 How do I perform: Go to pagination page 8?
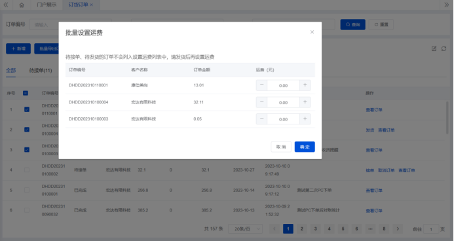coord(384,229)
